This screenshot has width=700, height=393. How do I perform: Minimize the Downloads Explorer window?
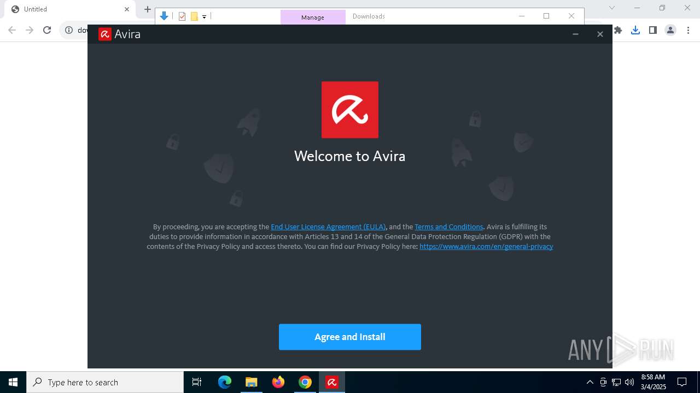[521, 16]
